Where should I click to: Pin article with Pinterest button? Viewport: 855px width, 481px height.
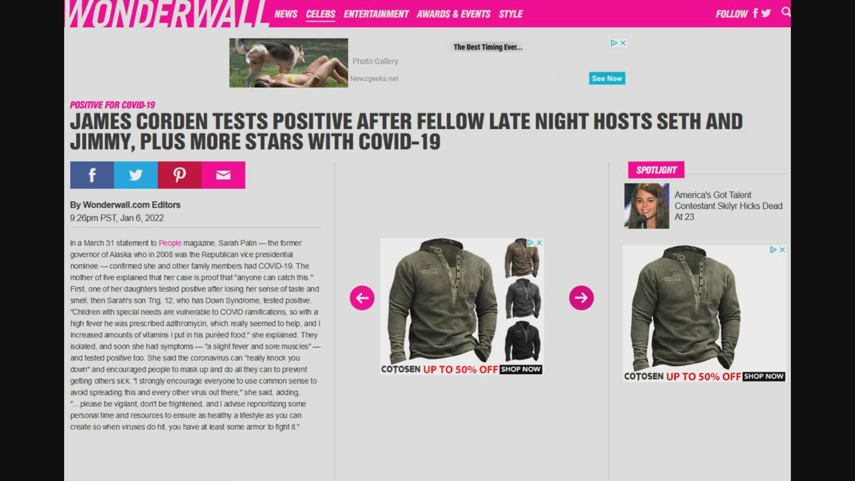coord(180,175)
